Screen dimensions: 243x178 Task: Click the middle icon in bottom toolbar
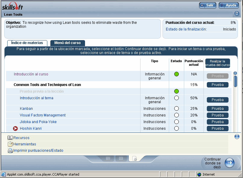[x=121, y=158]
